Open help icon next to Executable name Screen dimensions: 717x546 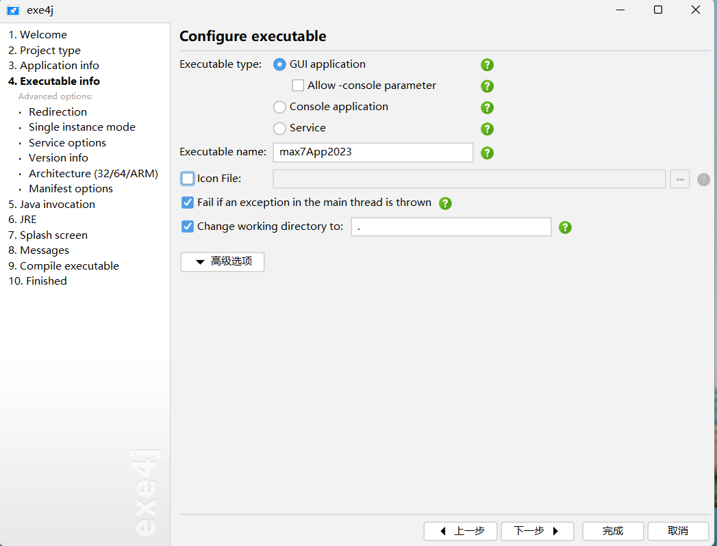pos(487,153)
